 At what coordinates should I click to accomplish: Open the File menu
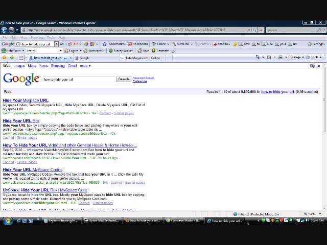[5, 38]
